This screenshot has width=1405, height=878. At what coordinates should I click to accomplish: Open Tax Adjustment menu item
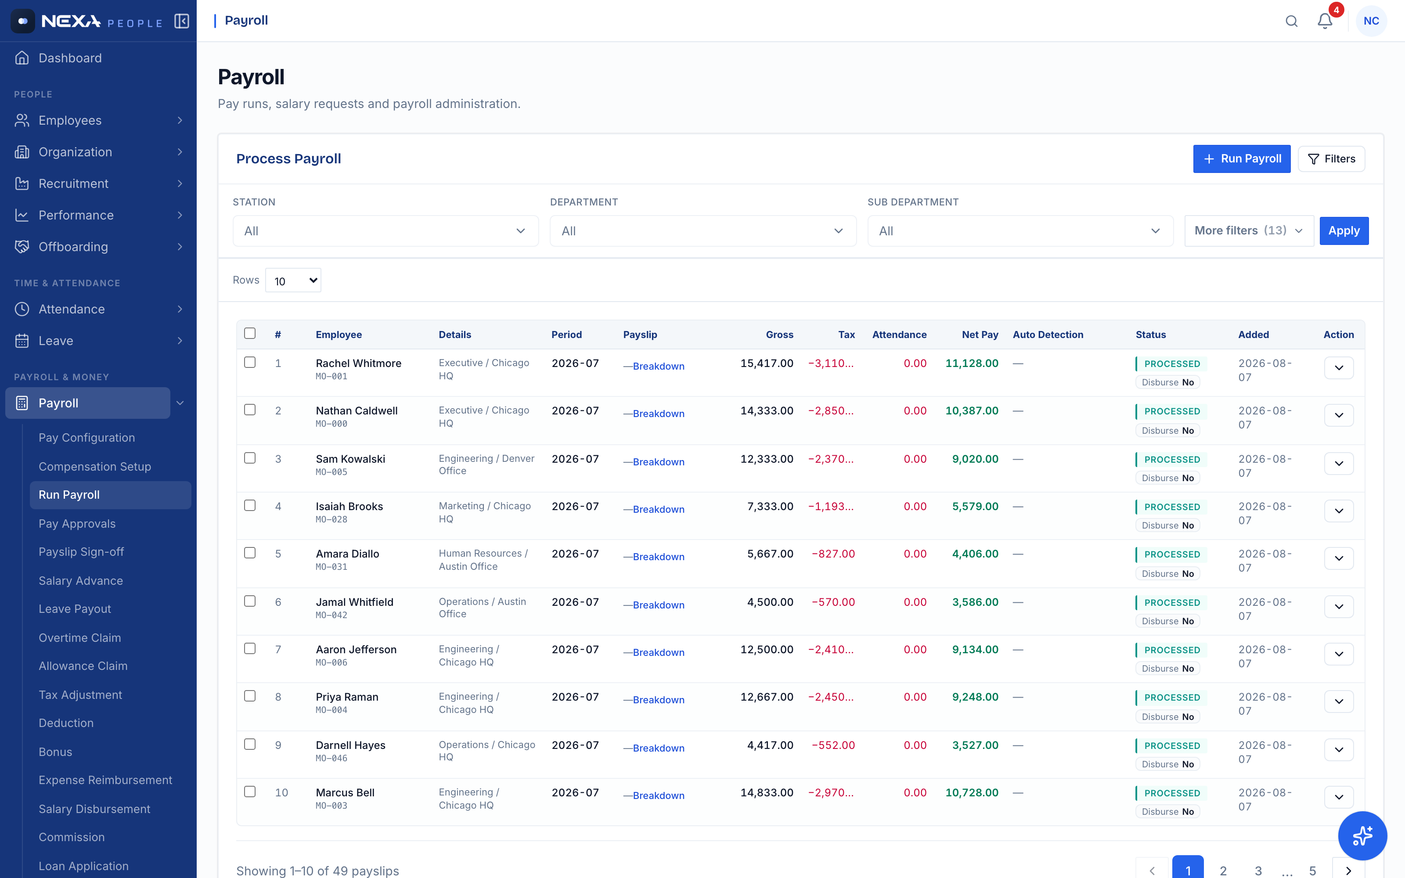(80, 695)
